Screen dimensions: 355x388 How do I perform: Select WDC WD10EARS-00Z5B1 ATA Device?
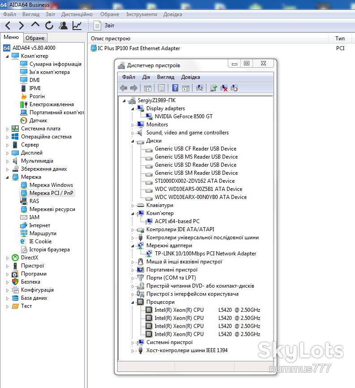click(198, 189)
